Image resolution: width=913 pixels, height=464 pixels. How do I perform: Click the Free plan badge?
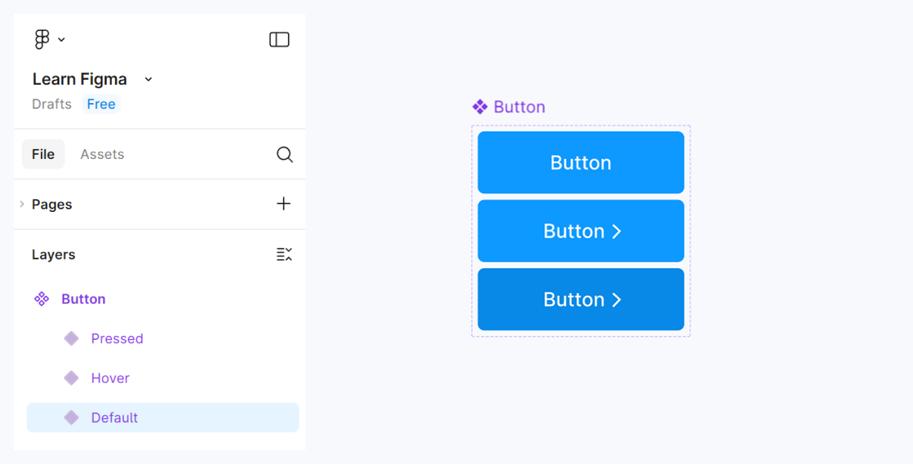point(101,104)
